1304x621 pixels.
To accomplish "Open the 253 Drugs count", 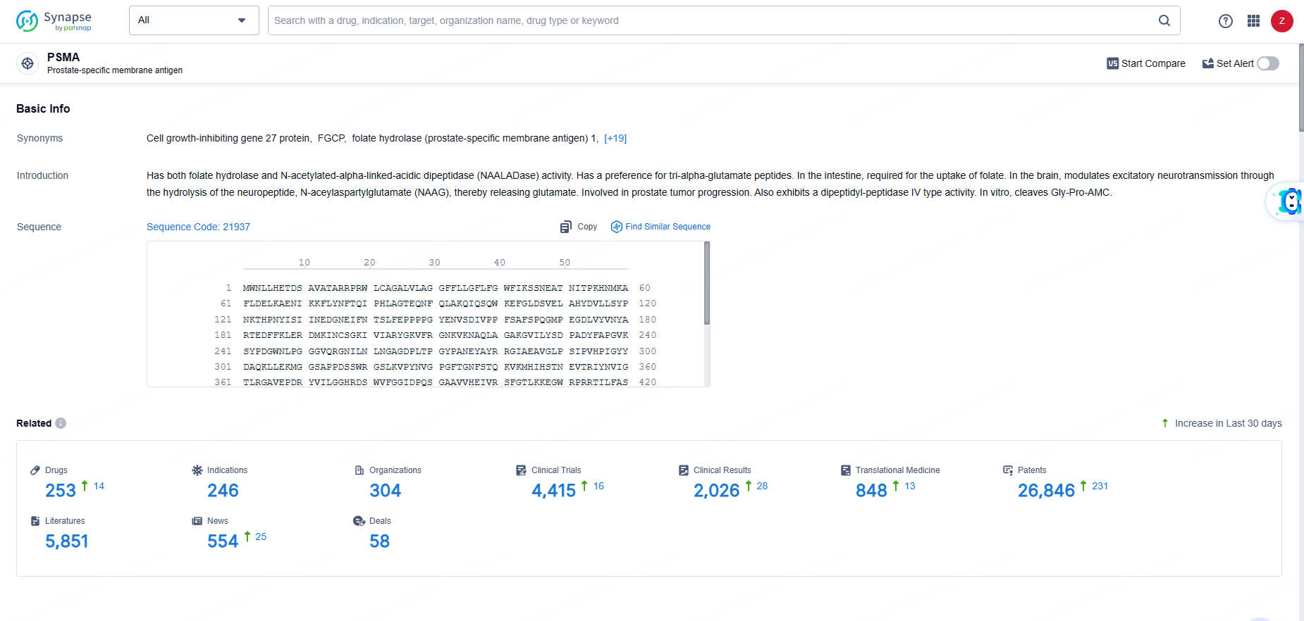I will (x=61, y=491).
